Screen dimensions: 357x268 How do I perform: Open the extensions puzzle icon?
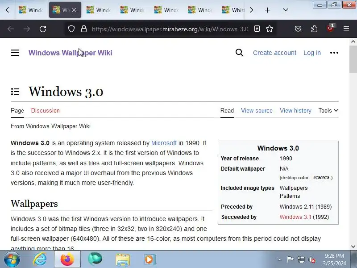(x=314, y=29)
